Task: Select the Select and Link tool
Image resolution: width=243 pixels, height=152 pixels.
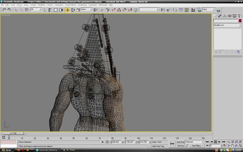Action: pos(16,10)
